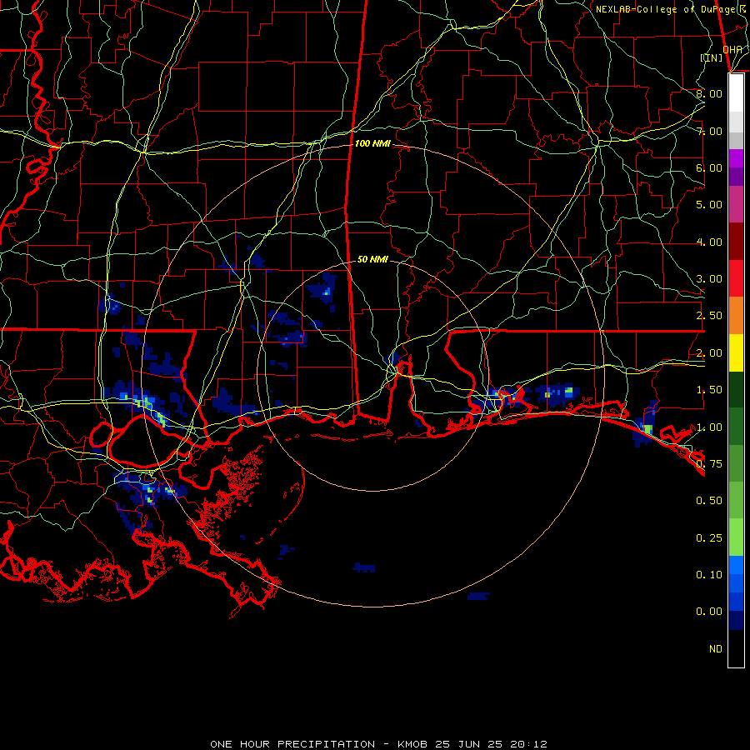Screen dimensions: 750x750
Task: Click the 0.00 legend value
Action: (x=709, y=612)
